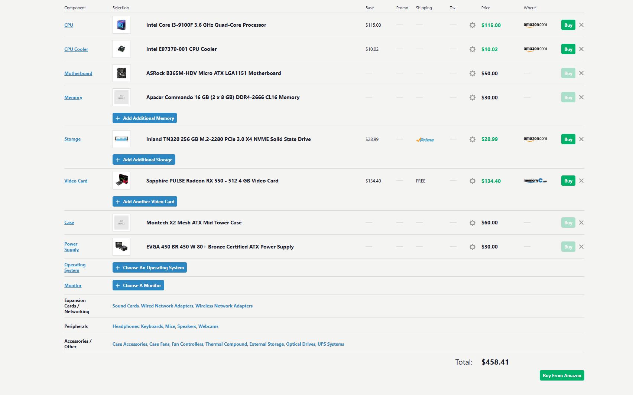
Task: Browse Keyboards link
Action: coord(152,326)
